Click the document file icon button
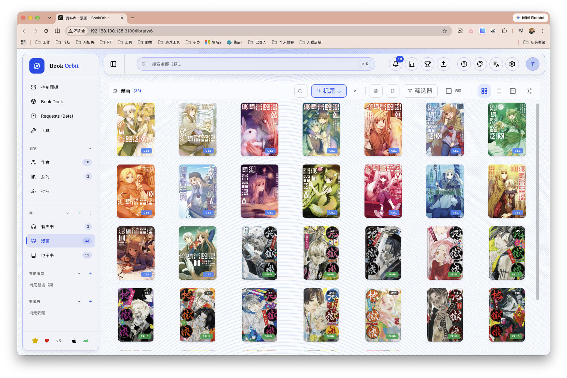 [x=393, y=91]
